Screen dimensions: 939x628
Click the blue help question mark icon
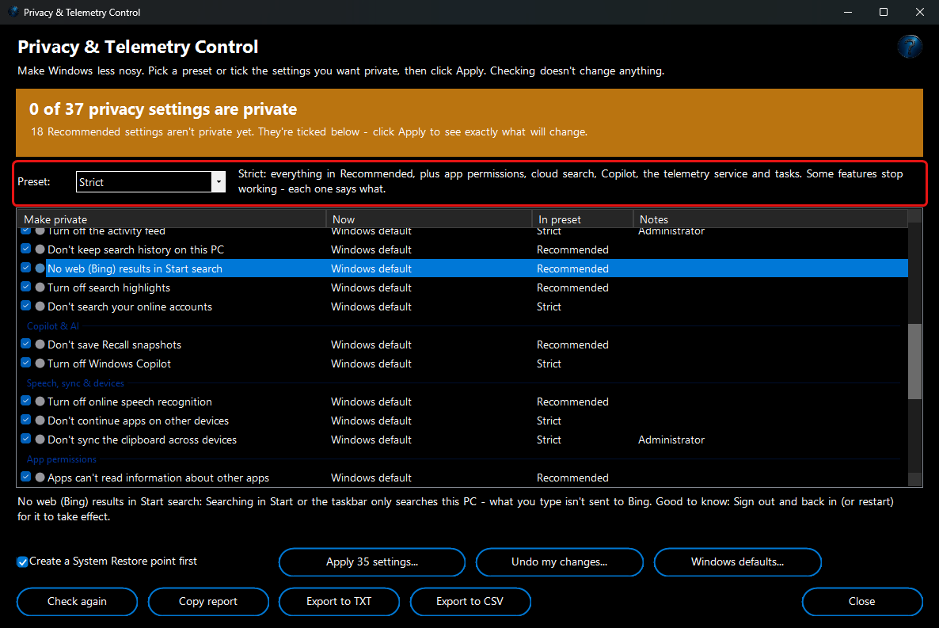pyautogui.click(x=909, y=46)
